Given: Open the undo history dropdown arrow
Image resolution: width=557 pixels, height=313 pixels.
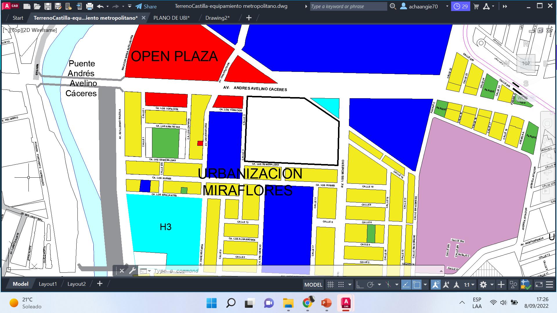Looking at the screenshot, I should (x=107, y=6).
